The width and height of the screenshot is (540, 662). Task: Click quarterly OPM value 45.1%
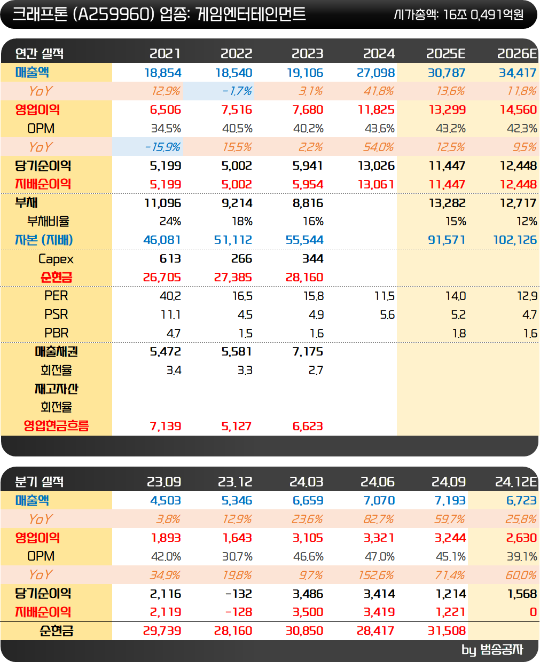pos(451,556)
